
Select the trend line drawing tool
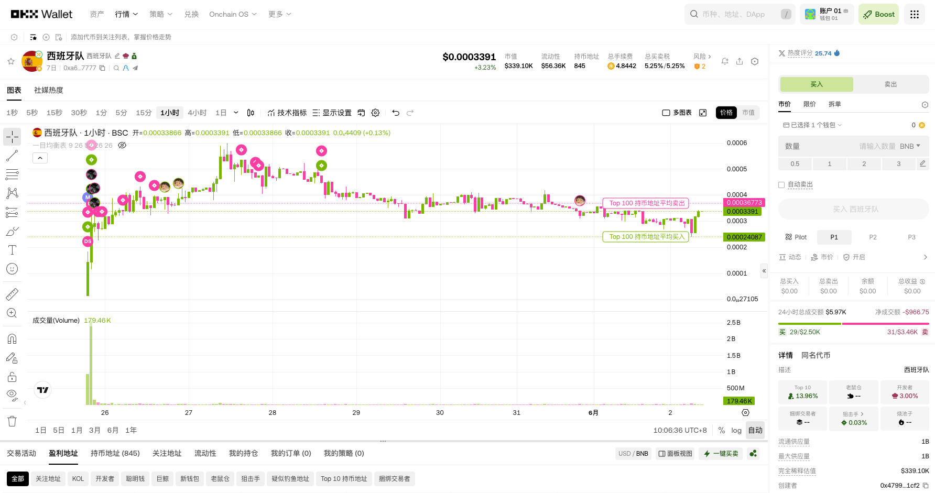tap(12, 156)
